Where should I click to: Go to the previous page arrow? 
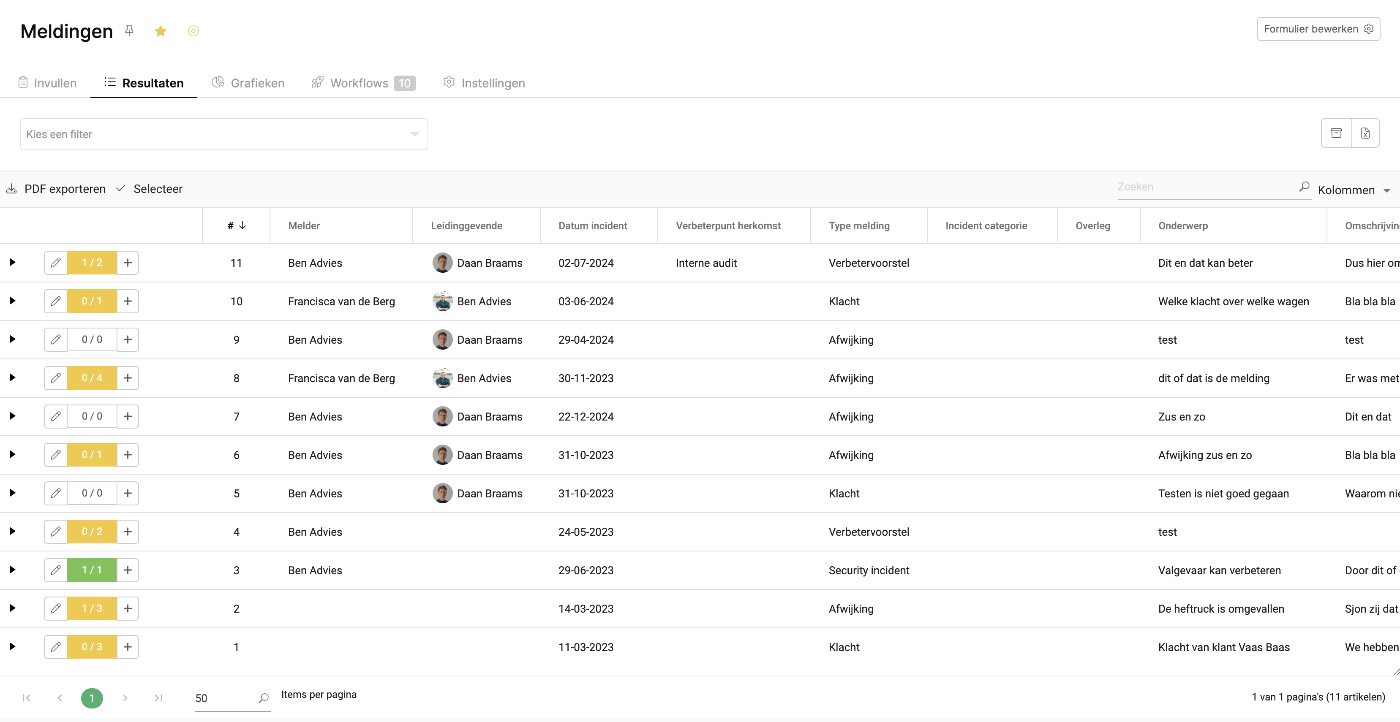tap(60, 698)
